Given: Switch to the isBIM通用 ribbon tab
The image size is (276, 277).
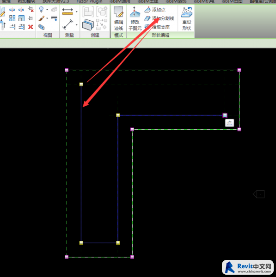Looking at the screenshot, I should coord(120,1).
